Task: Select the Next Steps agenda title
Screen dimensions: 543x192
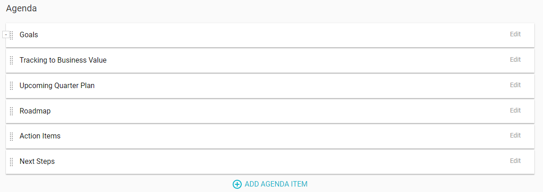Action: pyautogui.click(x=37, y=161)
